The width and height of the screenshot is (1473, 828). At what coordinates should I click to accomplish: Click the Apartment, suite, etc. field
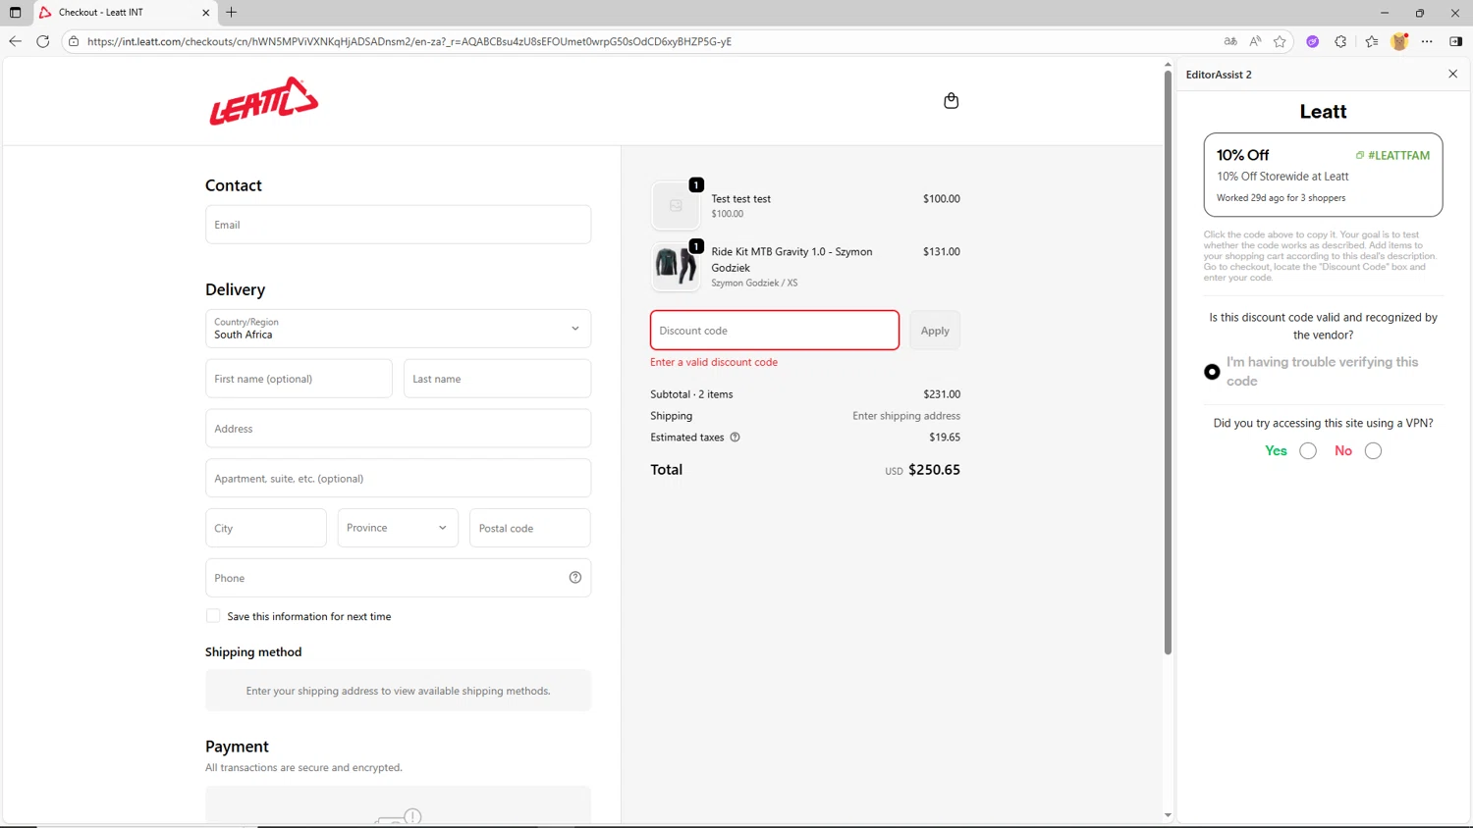coord(398,479)
